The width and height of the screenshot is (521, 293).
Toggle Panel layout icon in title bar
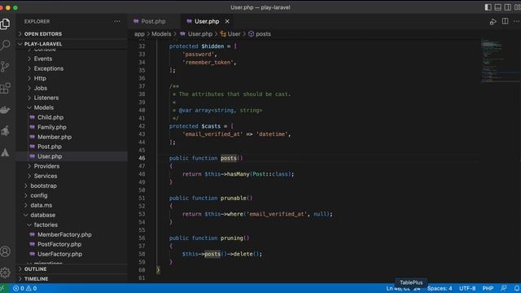pyautogui.click(x=497, y=7)
